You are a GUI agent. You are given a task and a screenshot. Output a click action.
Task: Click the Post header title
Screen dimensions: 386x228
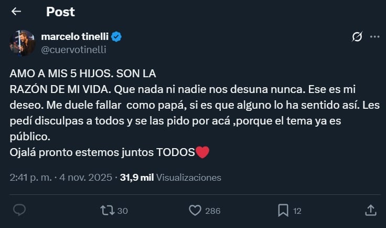(60, 11)
